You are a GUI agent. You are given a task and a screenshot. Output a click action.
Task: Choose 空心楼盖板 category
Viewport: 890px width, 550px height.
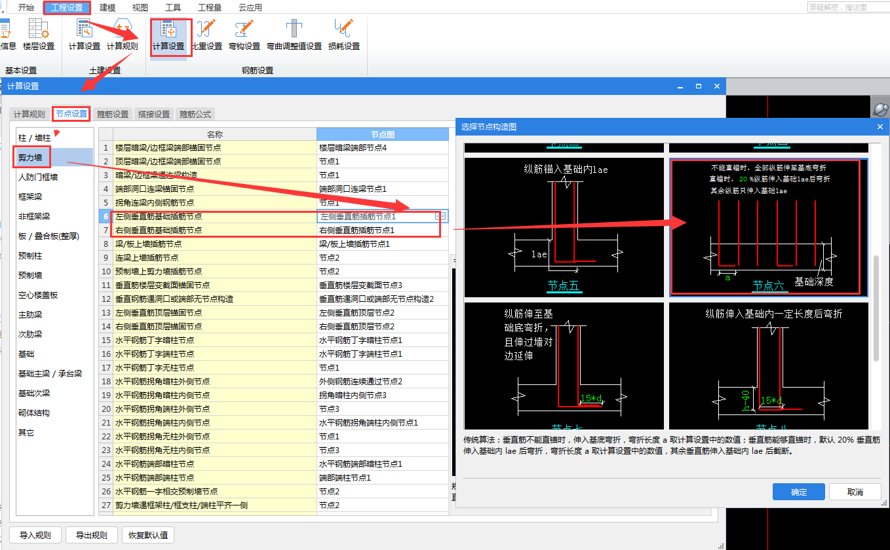point(55,295)
